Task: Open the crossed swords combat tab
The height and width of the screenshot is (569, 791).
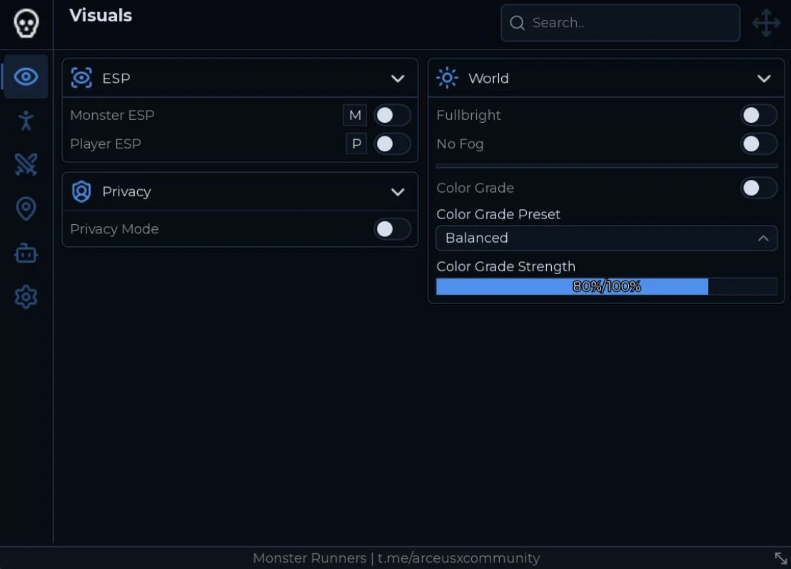Action: click(x=26, y=164)
